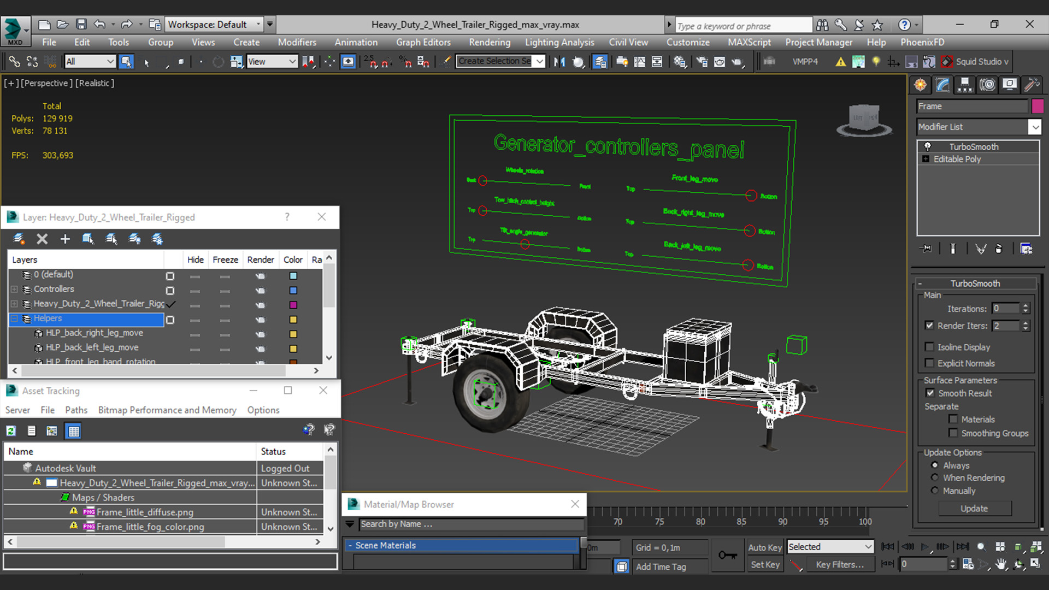1049x590 pixels.
Task: Click the Mirror tool icon
Action: click(559, 62)
